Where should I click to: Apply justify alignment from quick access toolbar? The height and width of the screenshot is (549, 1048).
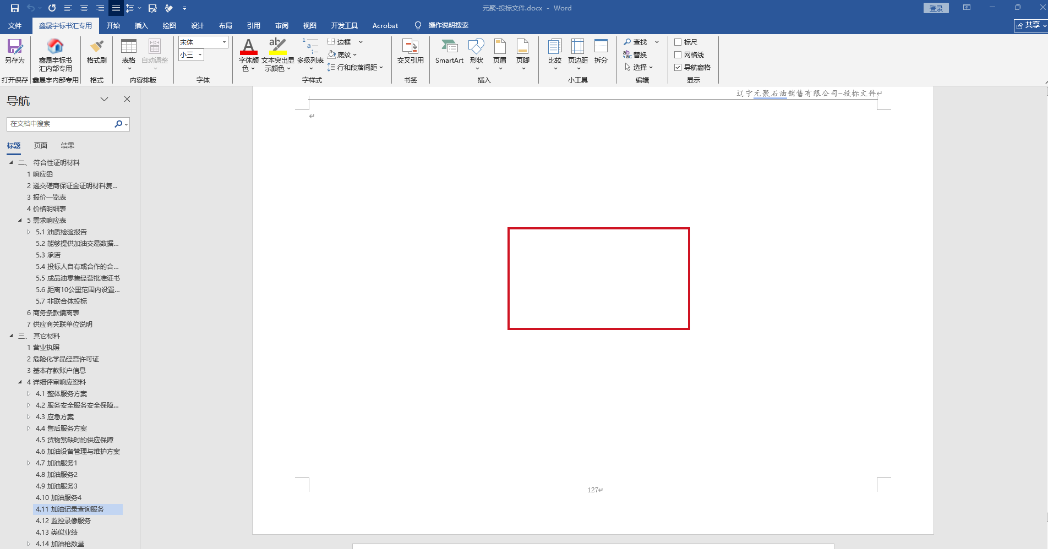(116, 8)
